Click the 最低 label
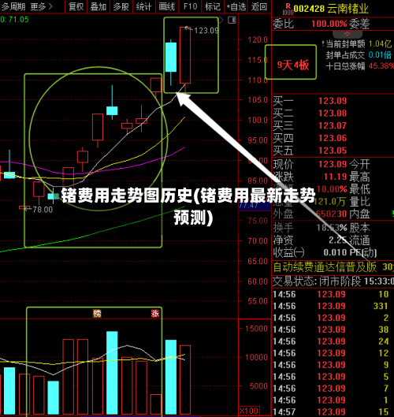394x417 pixels. (x=359, y=189)
